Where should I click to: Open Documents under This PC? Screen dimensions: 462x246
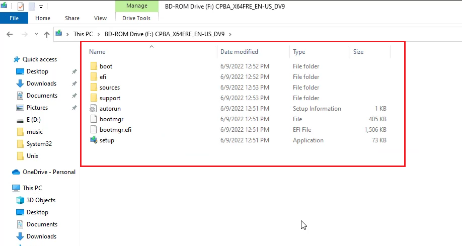pos(42,224)
